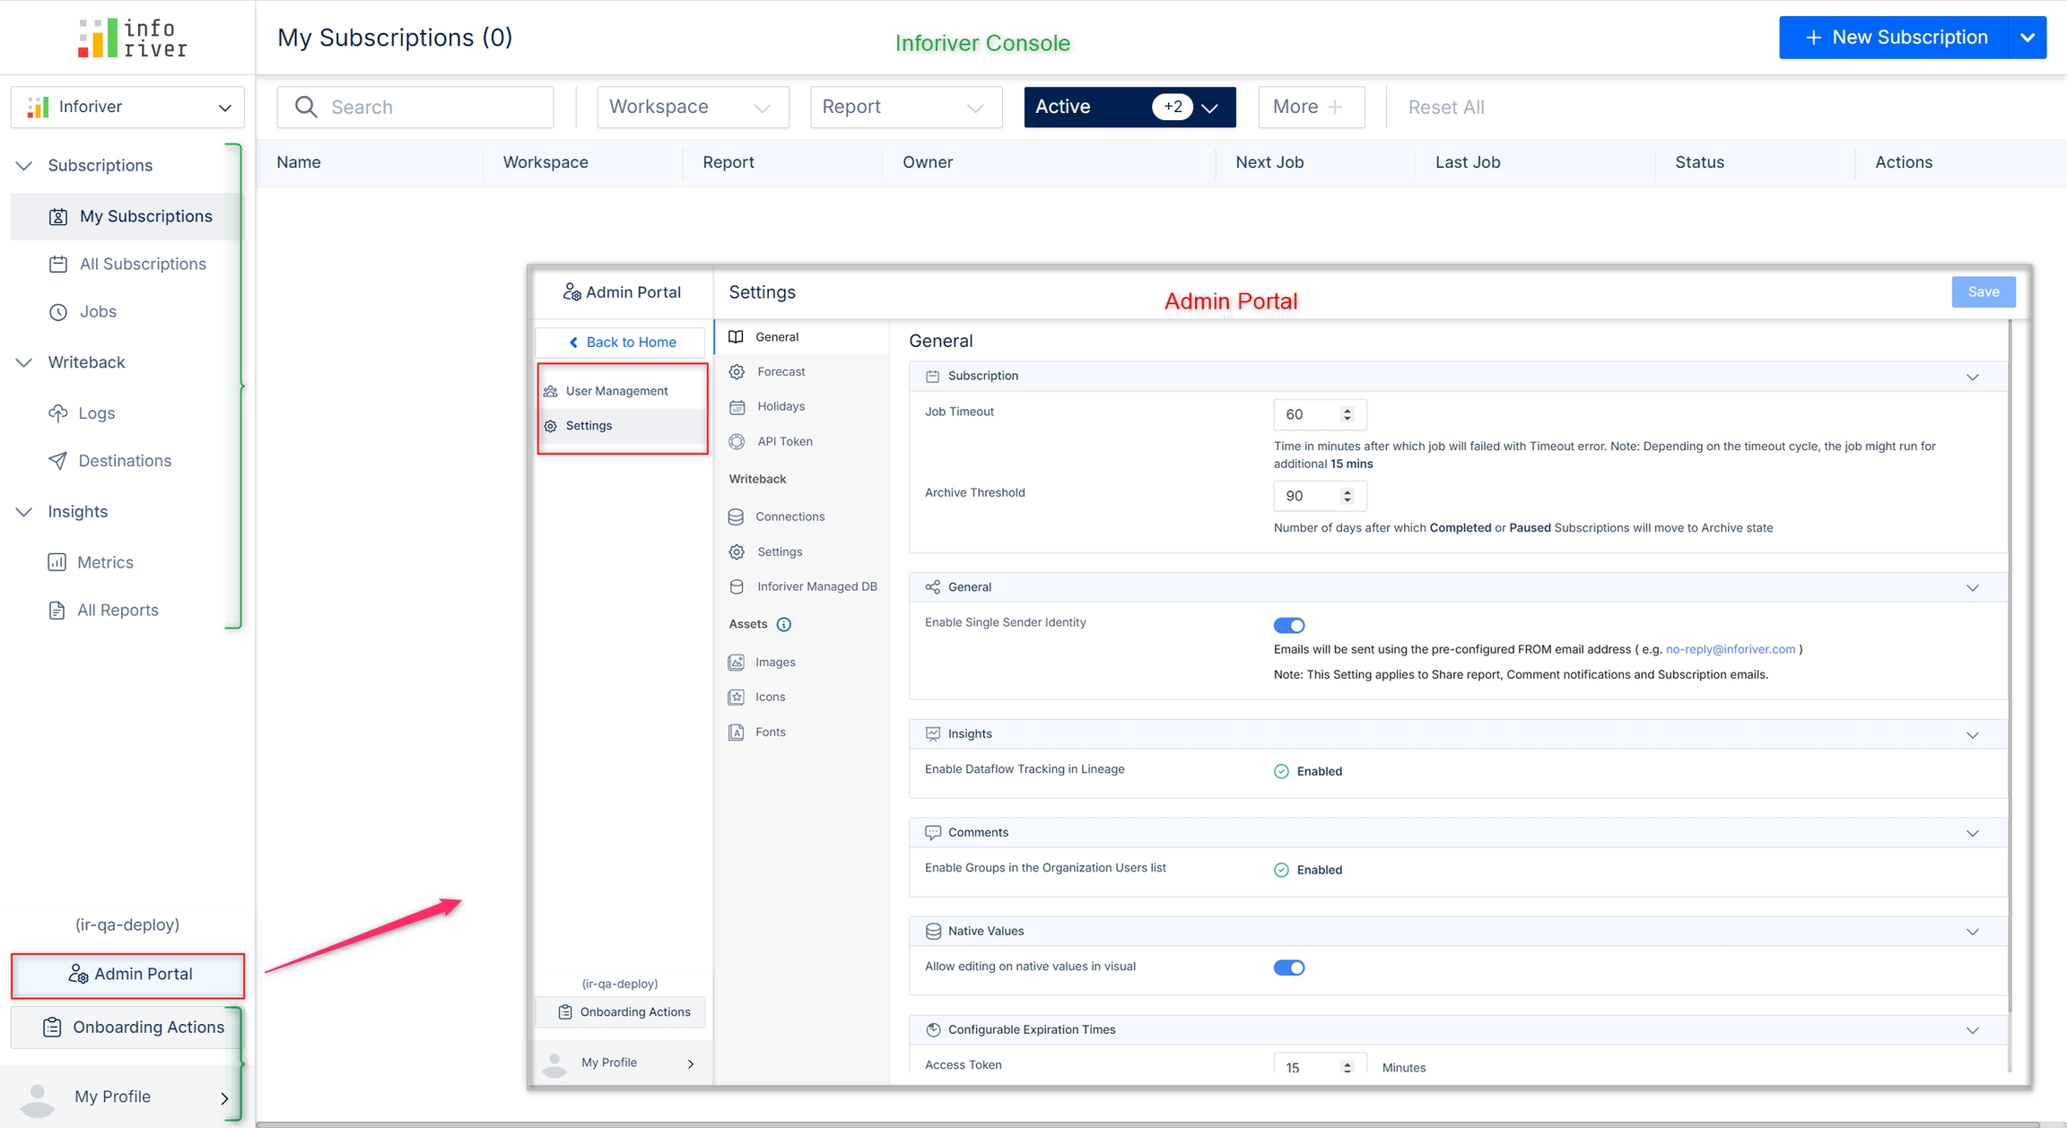This screenshot has width=2067, height=1128.
Task: Increase the Job Timeout stepper value
Action: tap(1347, 410)
